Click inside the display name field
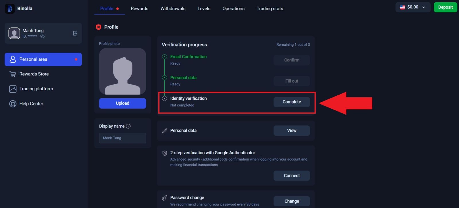Viewport: 459px width, 208px height. pos(122,138)
